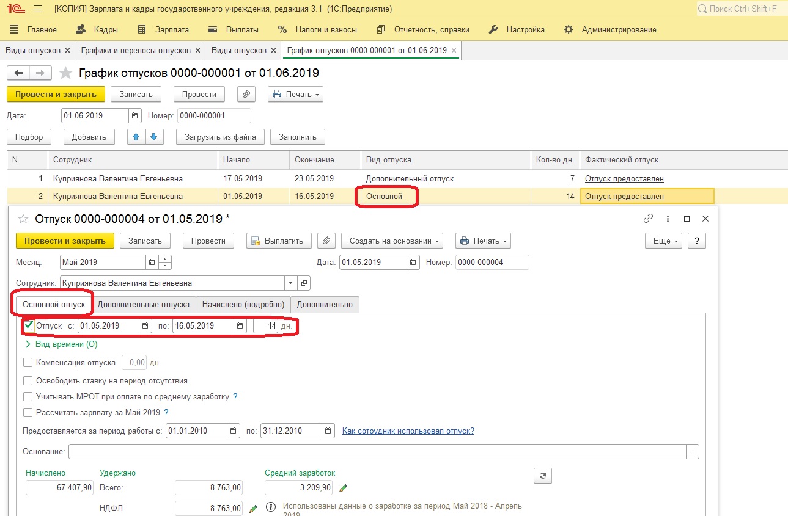Viewport: 788px width, 516px height.
Task: Expand the Вид времени (О) section
Action: tap(61, 344)
